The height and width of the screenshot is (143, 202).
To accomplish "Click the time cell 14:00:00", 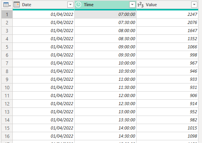I will tap(105, 128).
